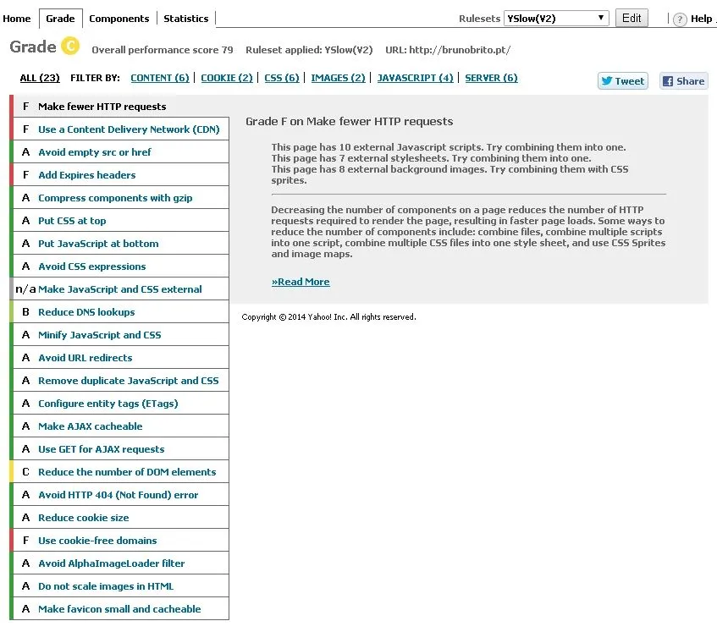Click heading Grade F on Make fewer HTTP requests
This screenshot has width=717, height=632.
[x=350, y=122]
